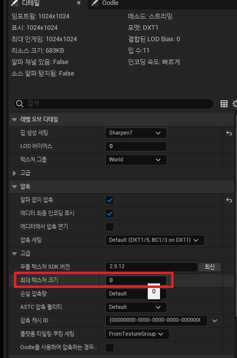237x358 pixels.
Task: Open the 텍스처 그룹 World dropdown
Action: pos(136,159)
